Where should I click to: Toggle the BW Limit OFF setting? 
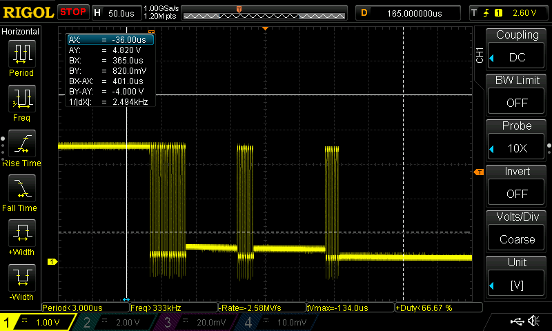516,101
